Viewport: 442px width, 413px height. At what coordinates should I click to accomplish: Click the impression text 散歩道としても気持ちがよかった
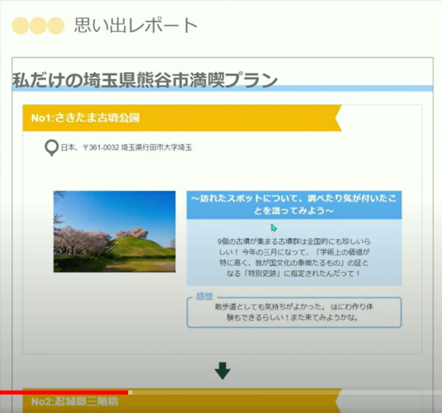(294, 312)
